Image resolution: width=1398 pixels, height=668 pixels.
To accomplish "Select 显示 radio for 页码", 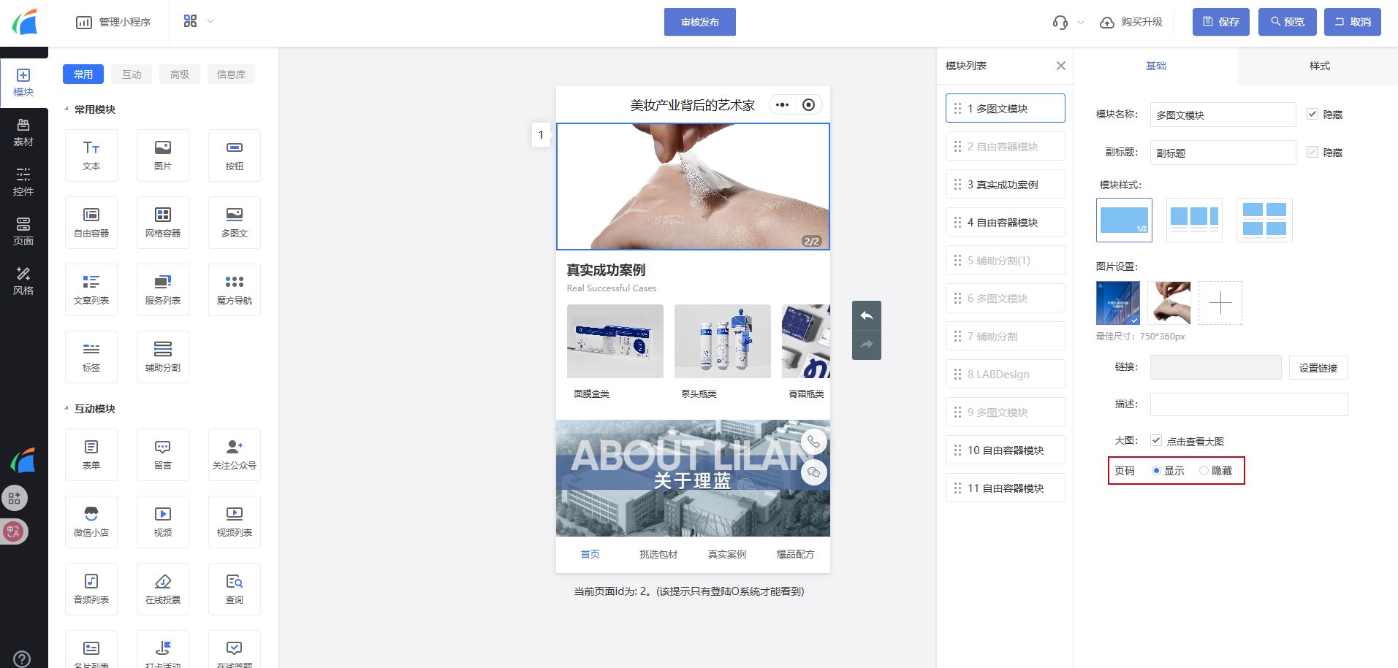I will 1156,471.
